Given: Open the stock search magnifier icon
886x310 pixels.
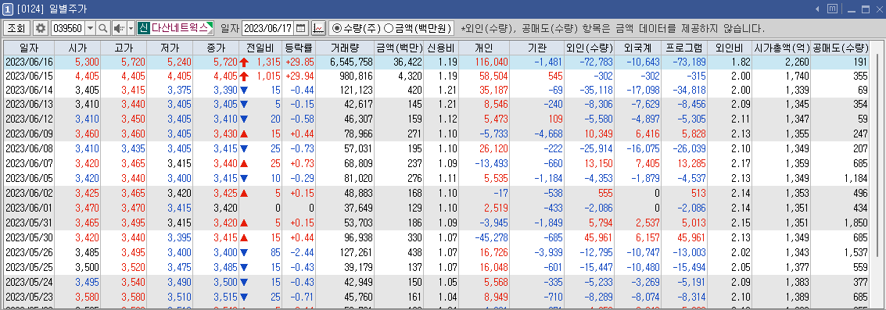Looking at the screenshot, I should click(103, 27).
